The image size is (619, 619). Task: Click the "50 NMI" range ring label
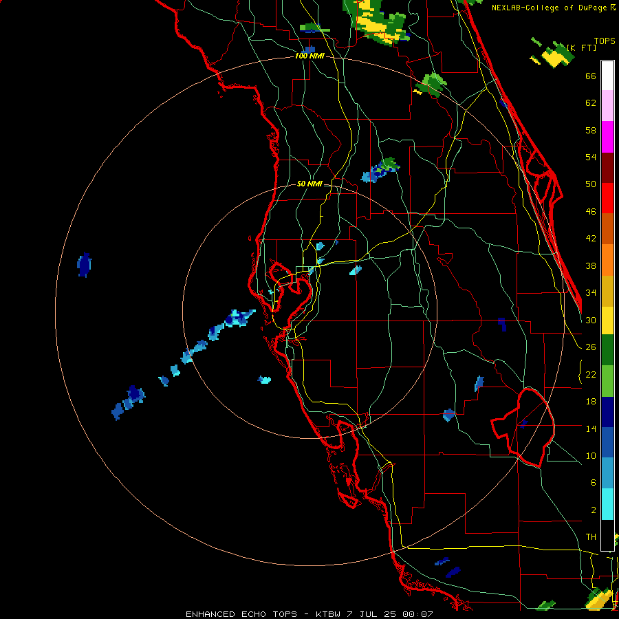point(309,184)
